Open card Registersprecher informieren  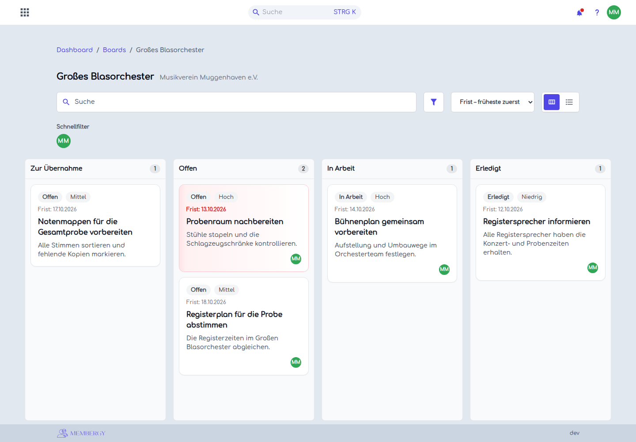541,232
